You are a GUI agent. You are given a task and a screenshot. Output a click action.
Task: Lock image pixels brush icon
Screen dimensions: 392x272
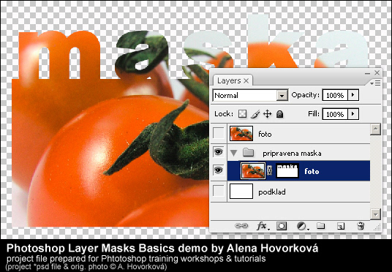255,114
